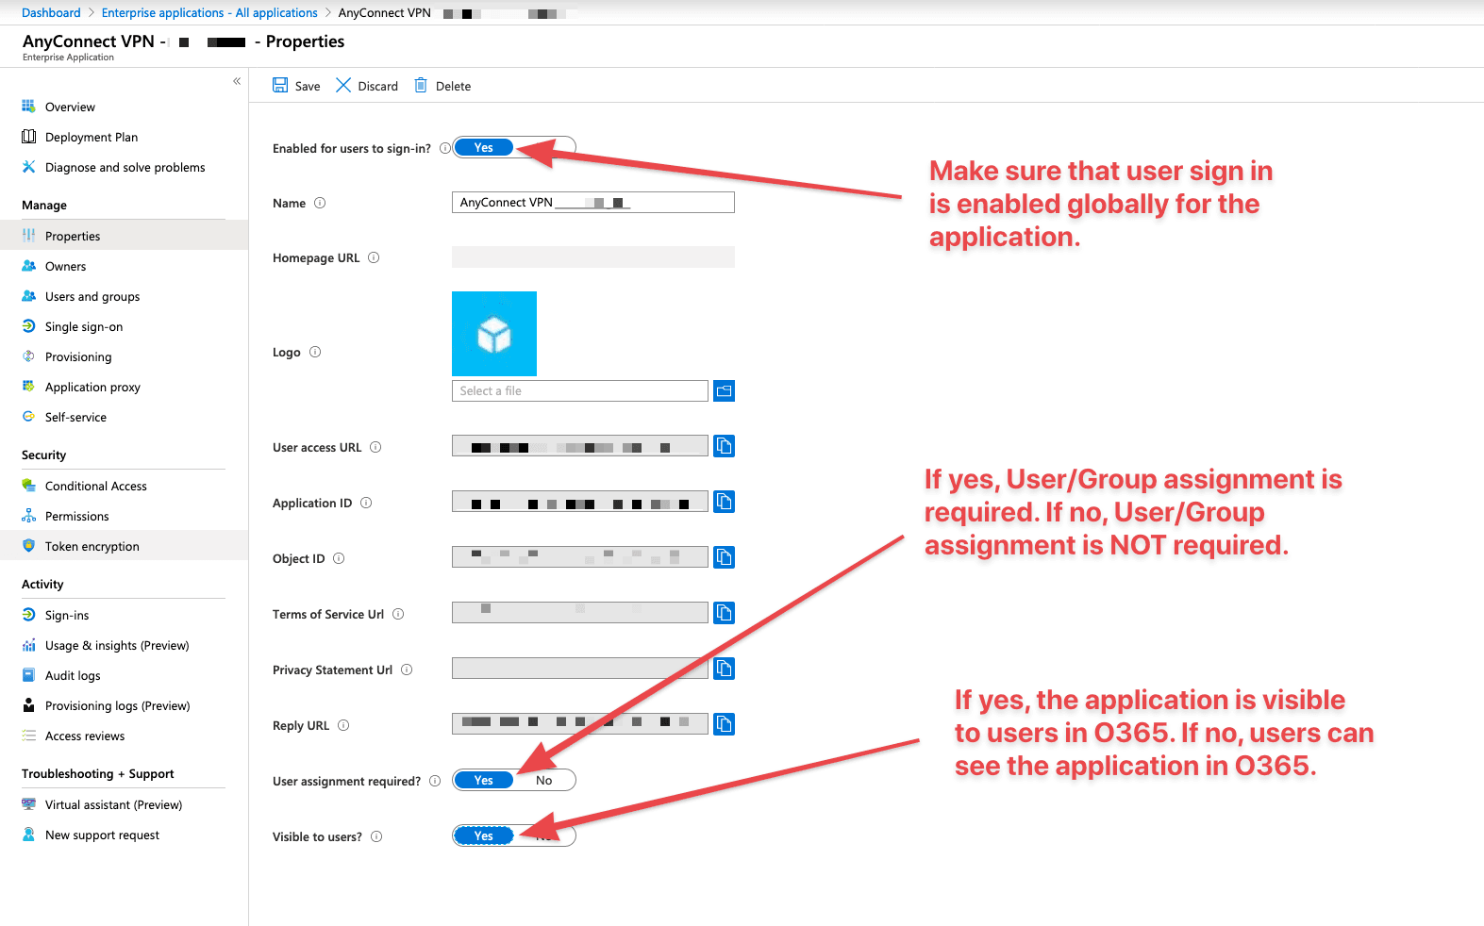Click info icon beside User access URL
The width and height of the screenshot is (1484, 926).
(x=375, y=447)
